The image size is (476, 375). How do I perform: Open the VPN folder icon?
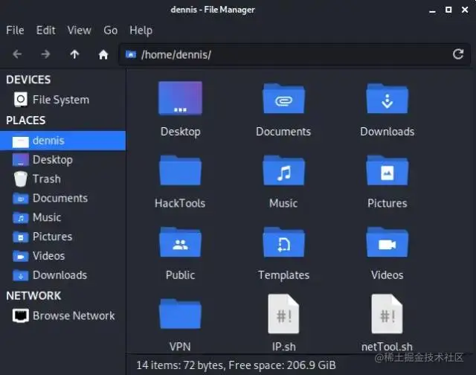[180, 313]
